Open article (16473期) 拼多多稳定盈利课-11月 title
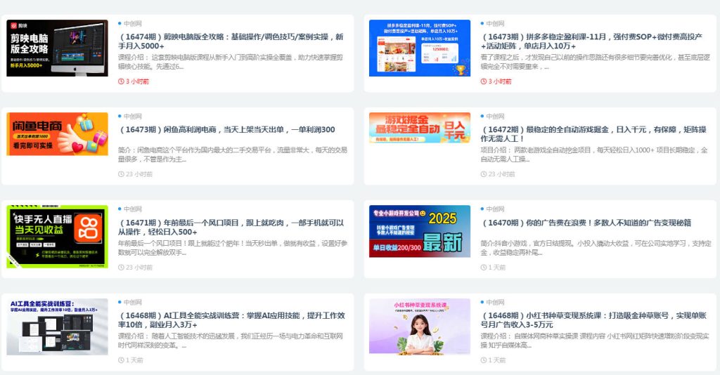Viewport: 720px width, 375px height. 592,41
